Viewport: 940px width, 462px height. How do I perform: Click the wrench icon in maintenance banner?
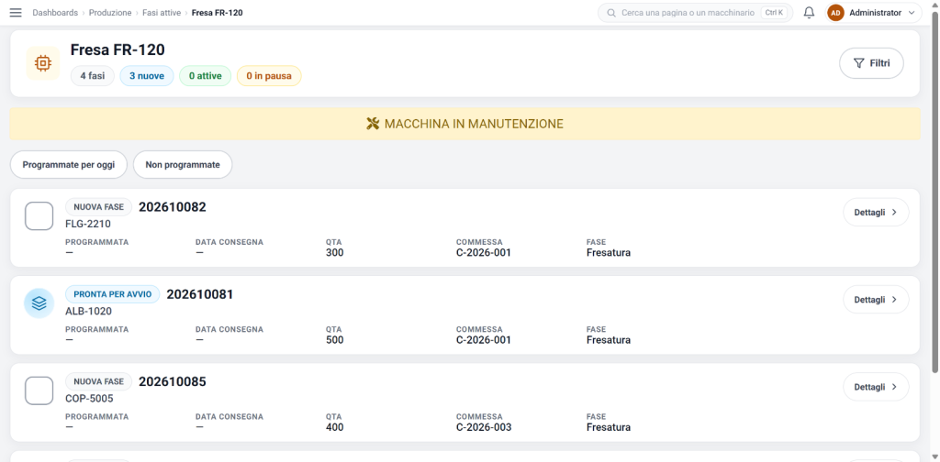pyautogui.click(x=373, y=124)
